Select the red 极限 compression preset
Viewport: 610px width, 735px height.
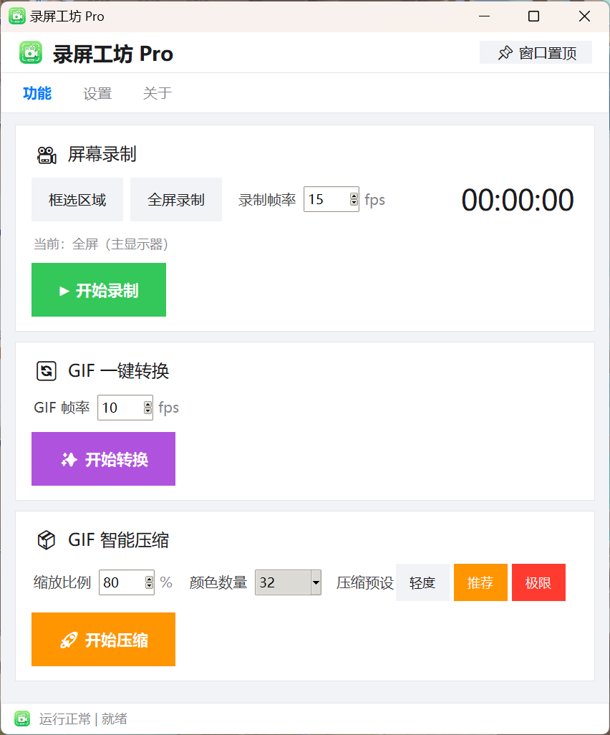click(x=539, y=582)
